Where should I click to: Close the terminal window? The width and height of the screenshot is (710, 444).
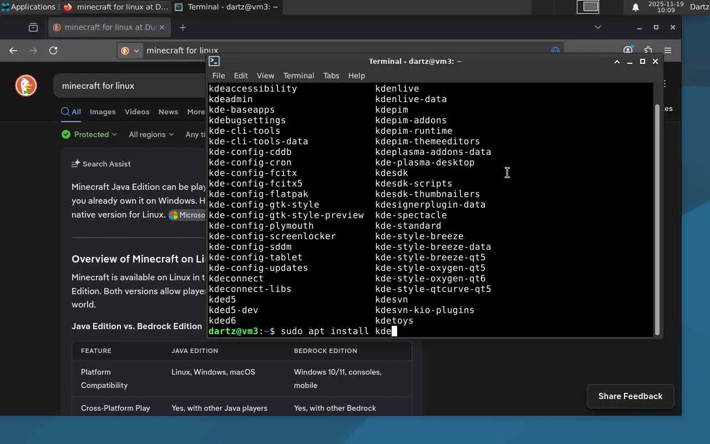[x=655, y=62]
